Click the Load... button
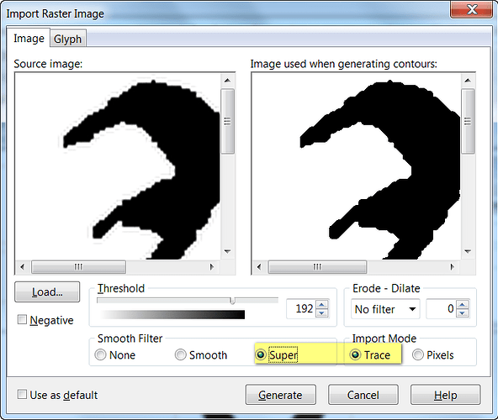Viewport: 498px width, 420px height. 47,291
